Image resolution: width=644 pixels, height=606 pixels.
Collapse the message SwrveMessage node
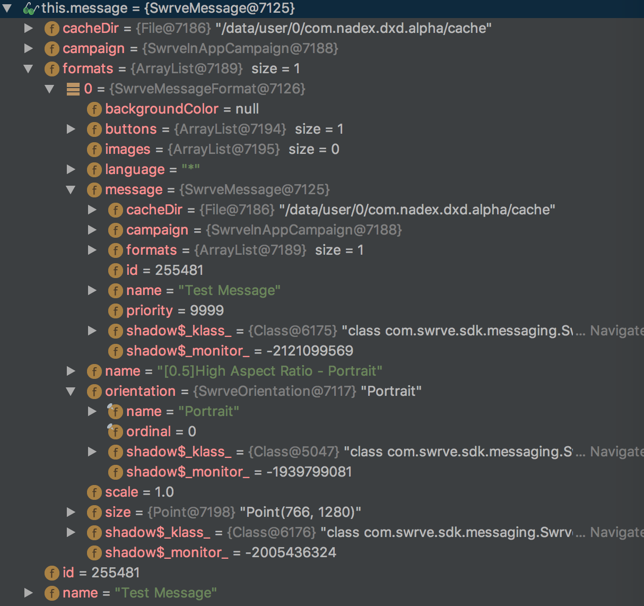(71, 189)
